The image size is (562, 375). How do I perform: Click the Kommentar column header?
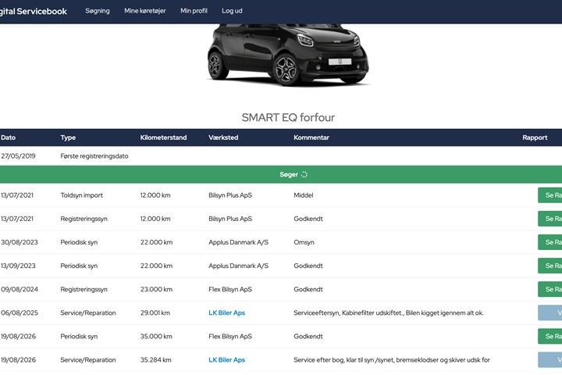click(311, 137)
